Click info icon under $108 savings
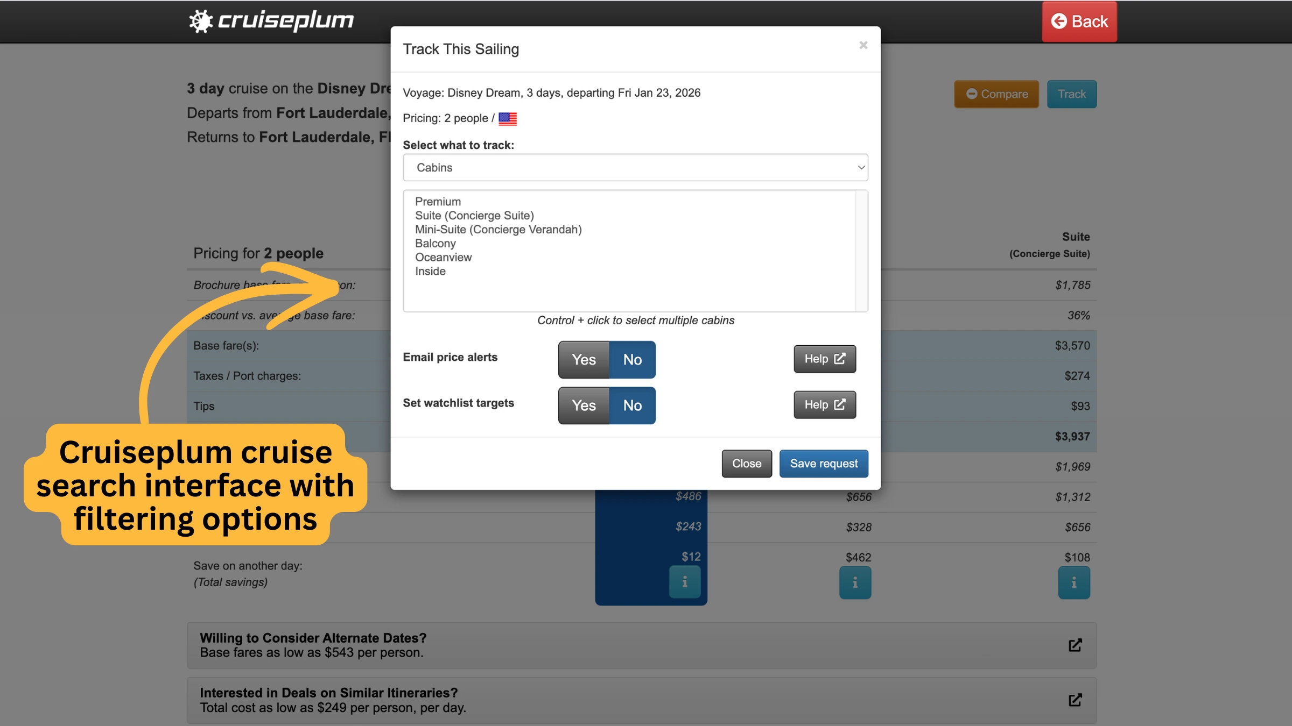The width and height of the screenshot is (1292, 726). (1073, 583)
